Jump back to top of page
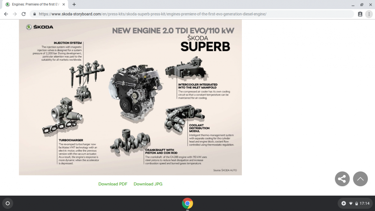This screenshot has height=211, width=375. (x=360, y=179)
